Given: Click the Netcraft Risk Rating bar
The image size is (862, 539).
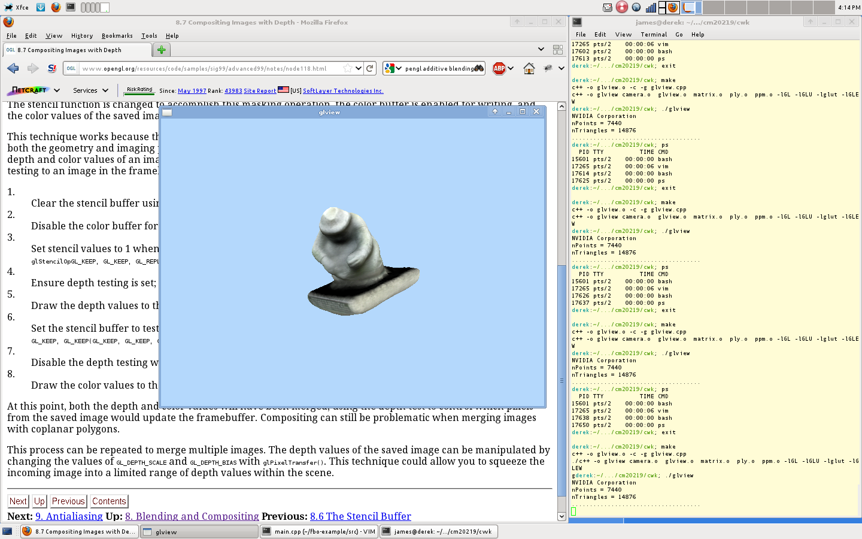Looking at the screenshot, I should (x=139, y=90).
